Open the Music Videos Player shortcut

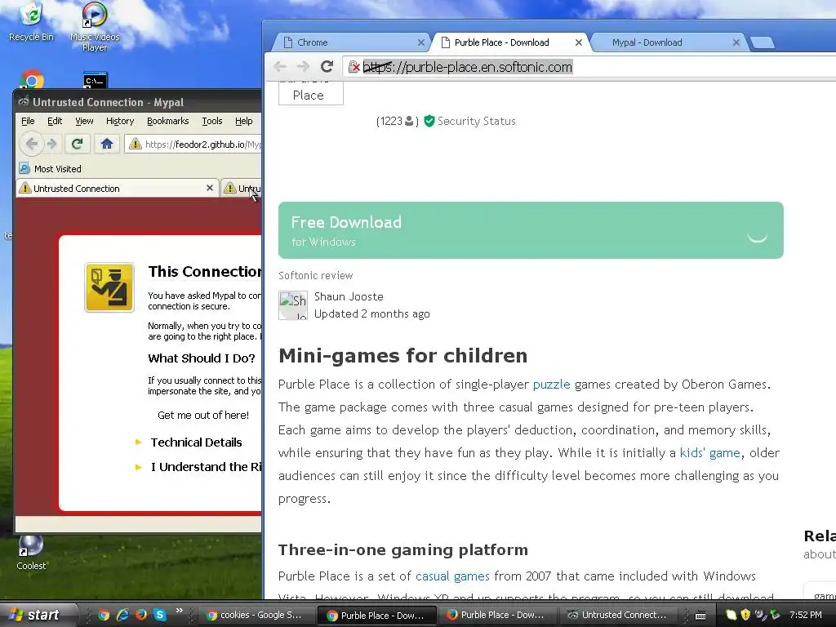pos(95,27)
